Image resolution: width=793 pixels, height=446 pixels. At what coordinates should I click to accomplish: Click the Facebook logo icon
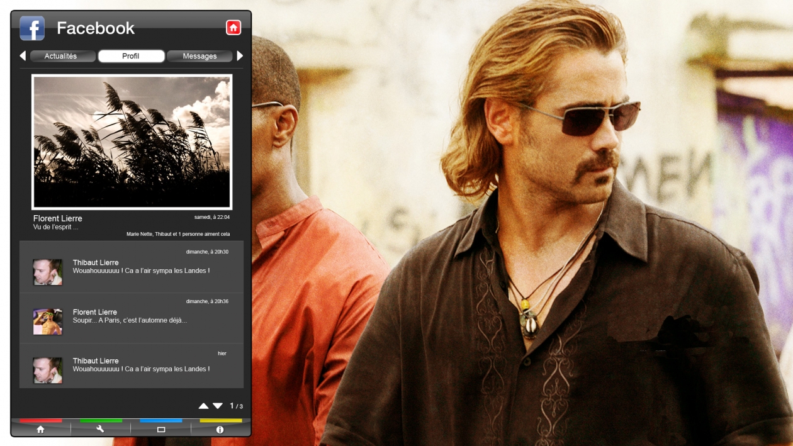point(32,28)
